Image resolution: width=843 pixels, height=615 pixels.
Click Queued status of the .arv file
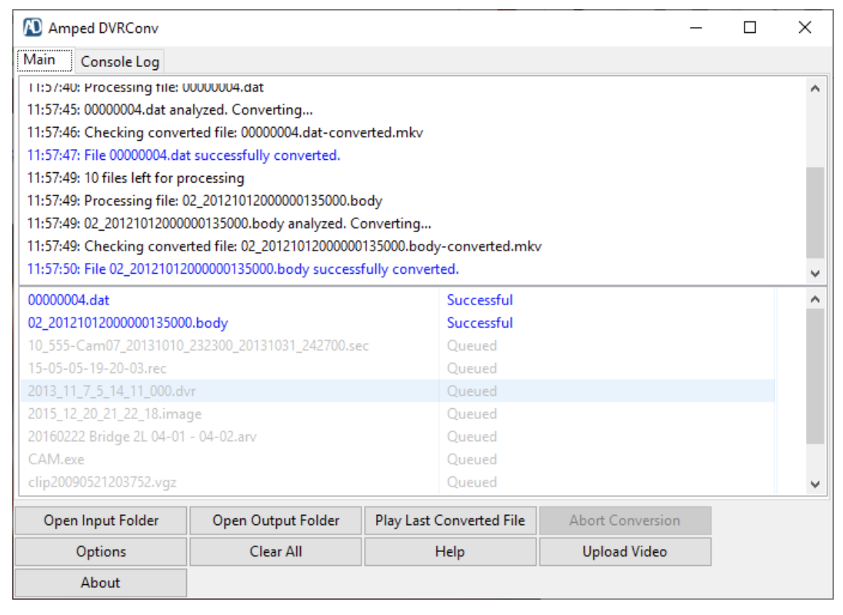tap(471, 437)
